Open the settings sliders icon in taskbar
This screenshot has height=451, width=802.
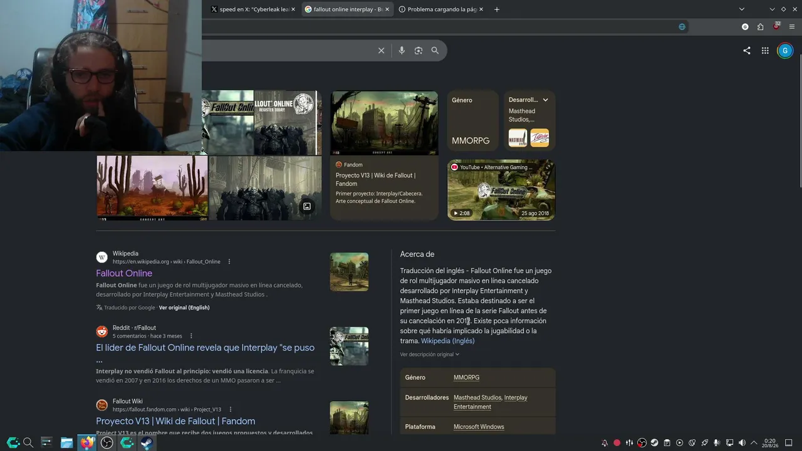pyautogui.click(x=46, y=443)
